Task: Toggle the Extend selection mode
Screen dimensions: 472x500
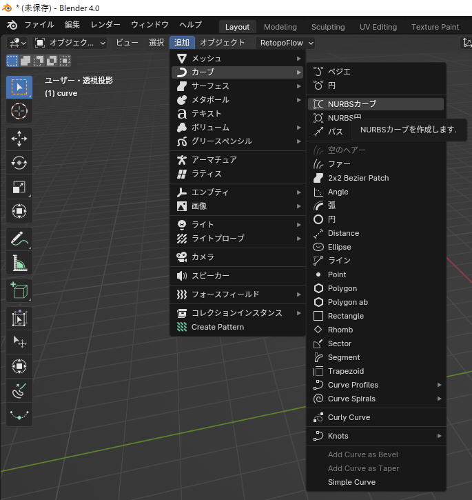Action: tap(25, 61)
